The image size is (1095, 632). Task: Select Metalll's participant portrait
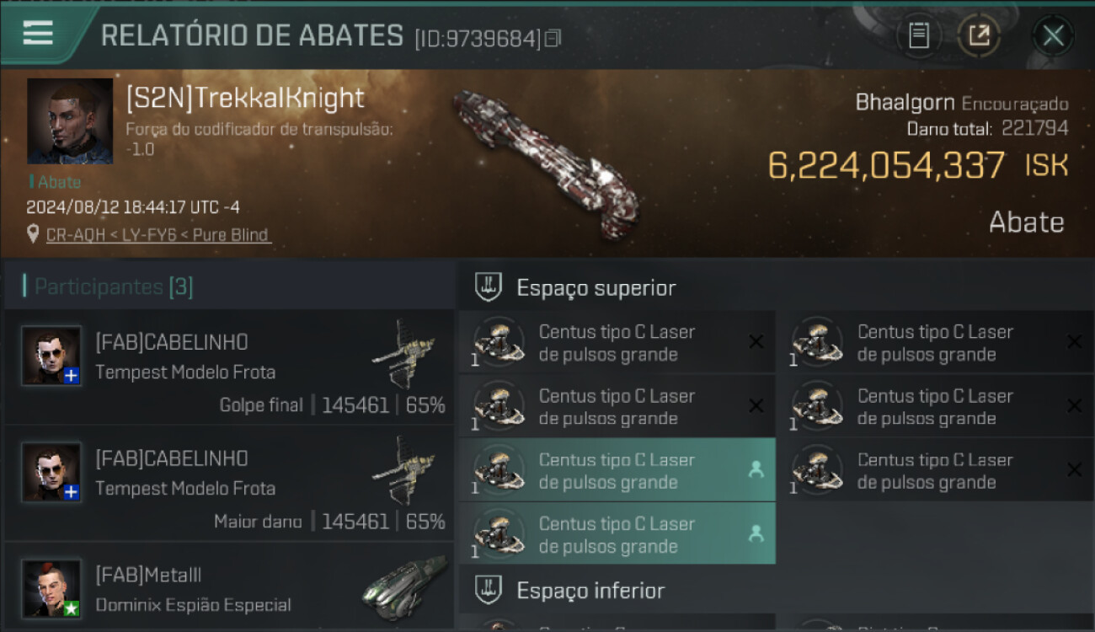[x=51, y=588]
